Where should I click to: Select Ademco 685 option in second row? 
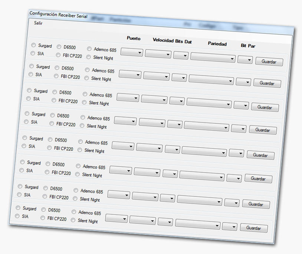(87, 70)
